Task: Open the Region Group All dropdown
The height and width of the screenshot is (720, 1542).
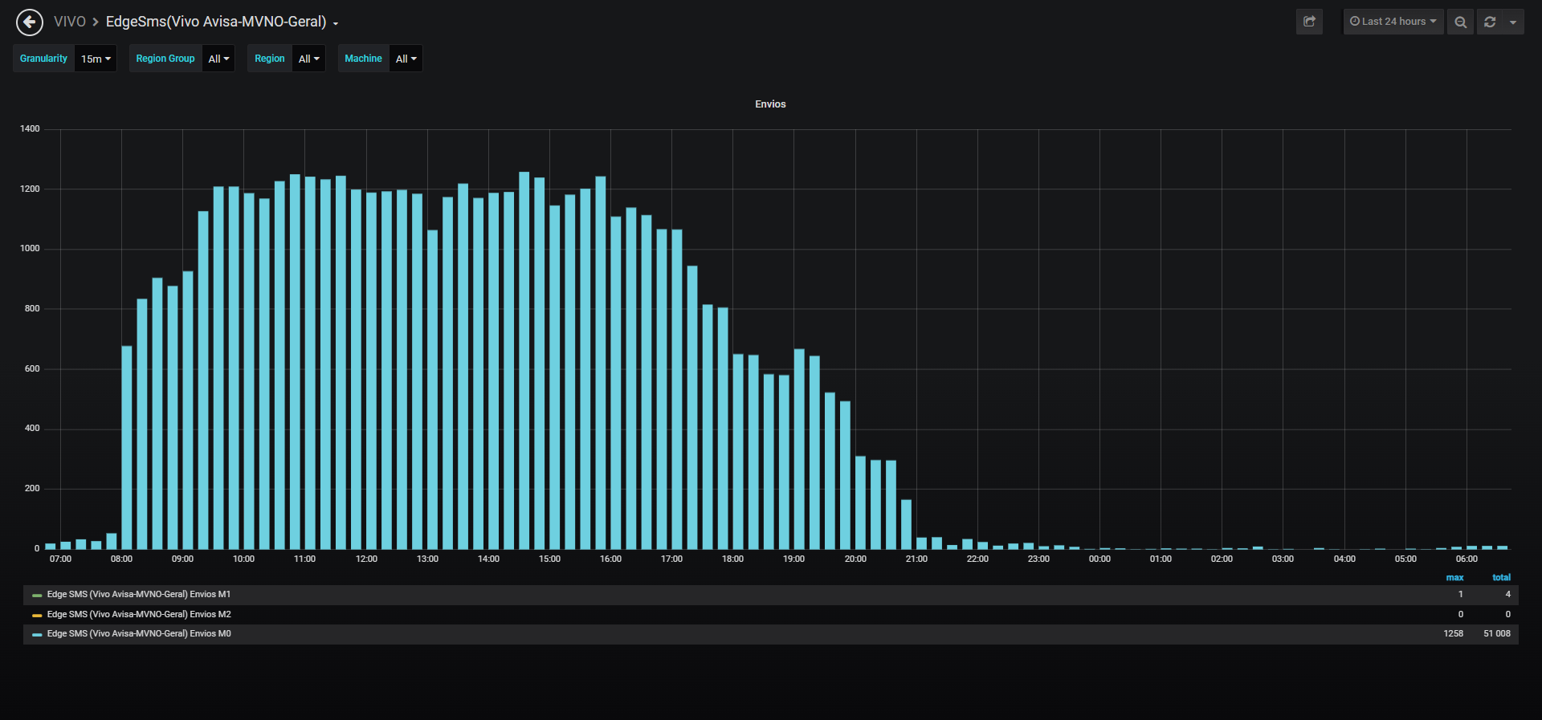Action: [218, 59]
